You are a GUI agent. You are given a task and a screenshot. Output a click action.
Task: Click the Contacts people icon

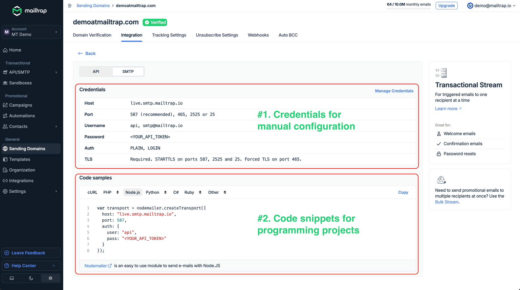5,126
